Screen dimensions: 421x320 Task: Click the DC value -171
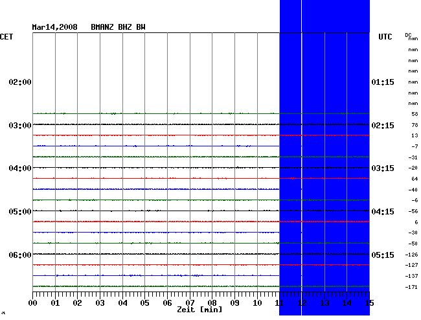[411, 287]
